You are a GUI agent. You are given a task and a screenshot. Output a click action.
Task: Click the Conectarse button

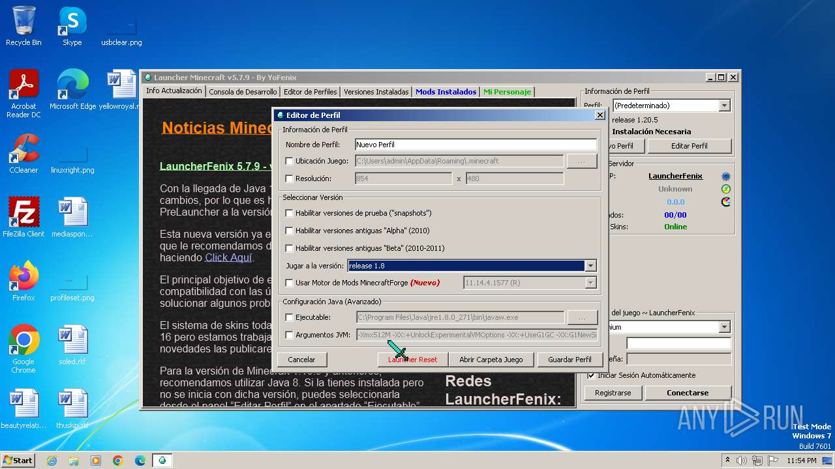(688, 393)
